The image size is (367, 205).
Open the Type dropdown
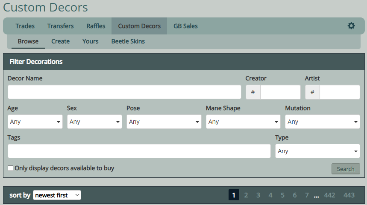coord(317,151)
